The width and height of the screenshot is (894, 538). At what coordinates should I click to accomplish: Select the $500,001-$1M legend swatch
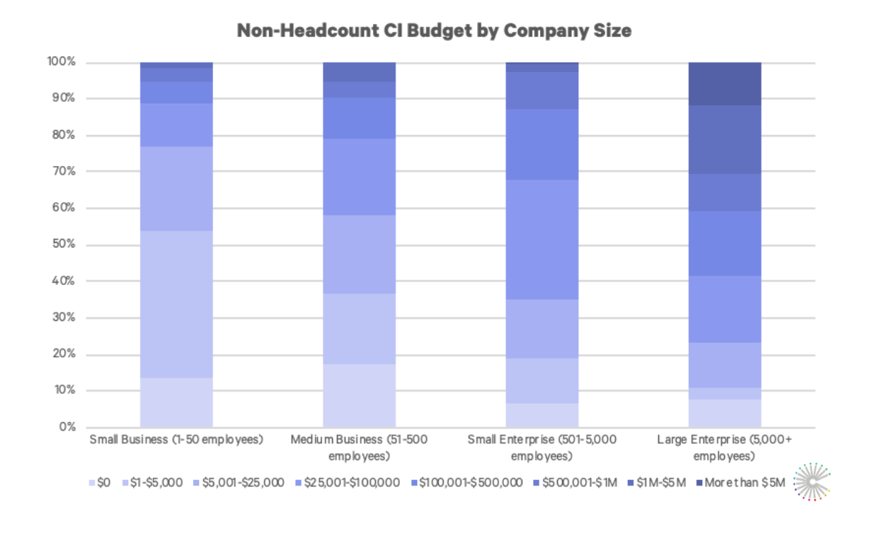point(536,483)
